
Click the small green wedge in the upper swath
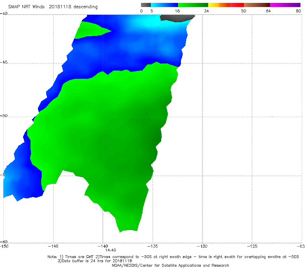click(89, 30)
